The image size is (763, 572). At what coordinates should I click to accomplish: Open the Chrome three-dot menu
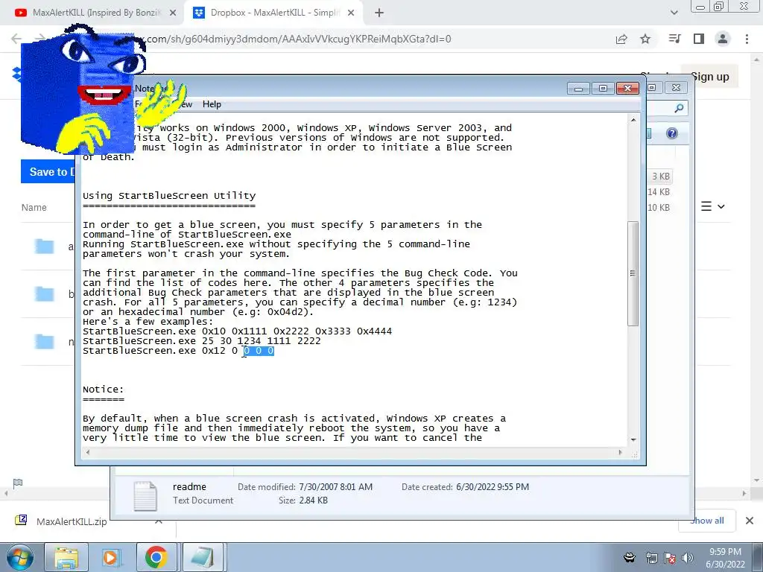click(747, 39)
